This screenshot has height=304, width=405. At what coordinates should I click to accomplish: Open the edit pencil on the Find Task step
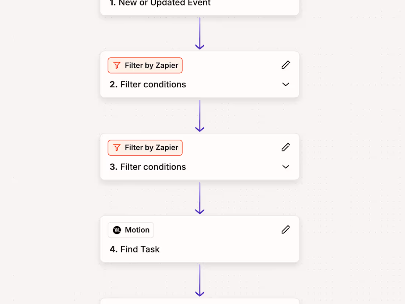[286, 229]
